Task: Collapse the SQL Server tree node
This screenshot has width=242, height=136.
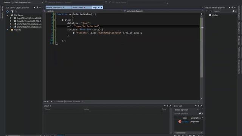Action: (8, 15)
